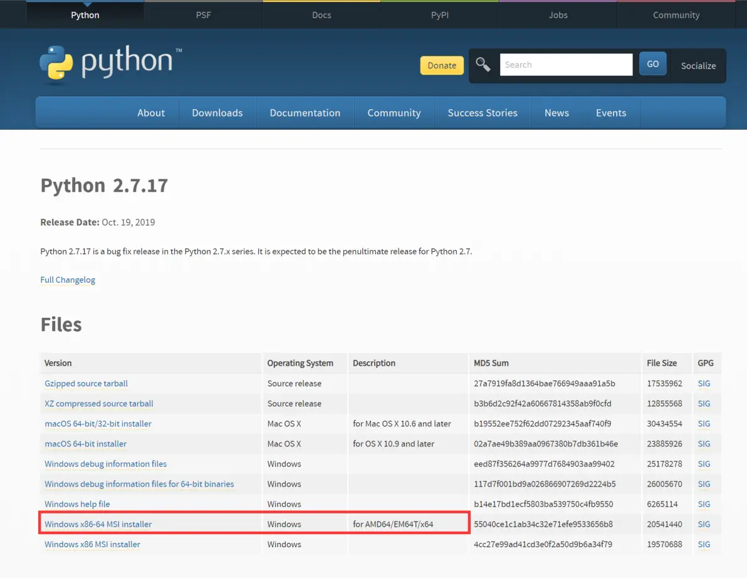Viewport: 747px width, 578px height.
Task: Focus the Search input field
Action: tap(566, 65)
